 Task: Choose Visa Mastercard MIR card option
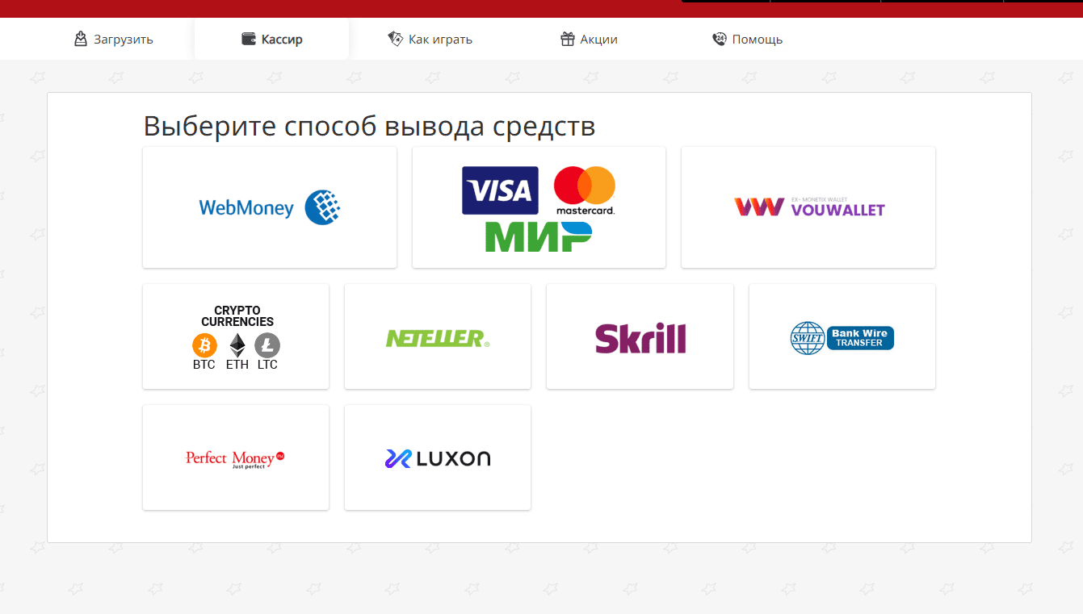(539, 207)
